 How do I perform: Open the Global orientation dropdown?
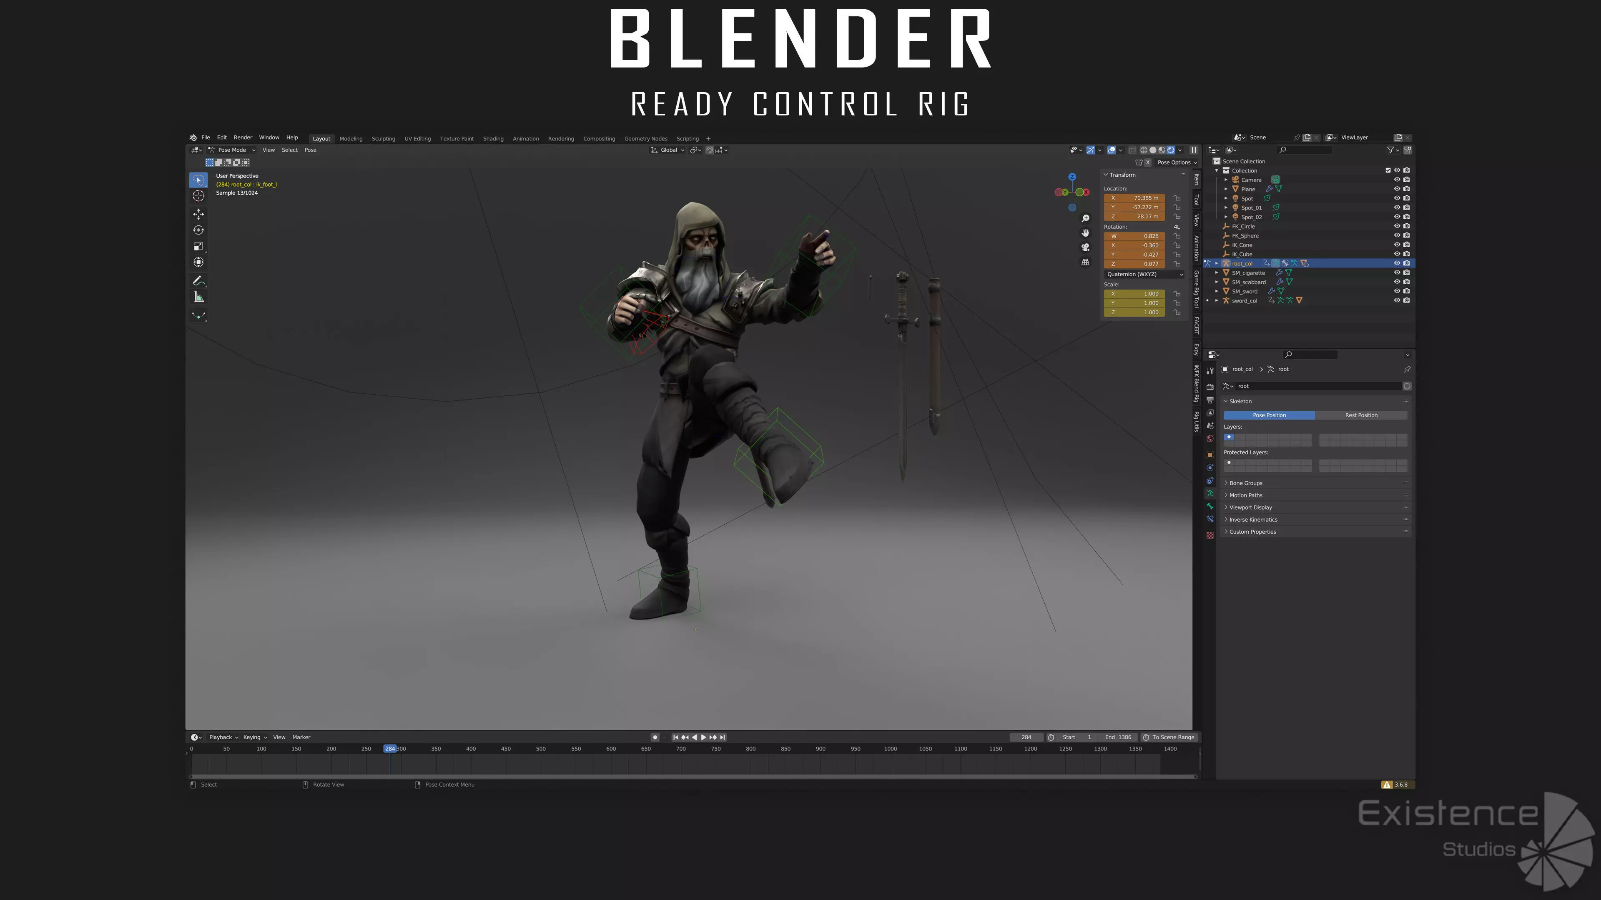(x=668, y=150)
